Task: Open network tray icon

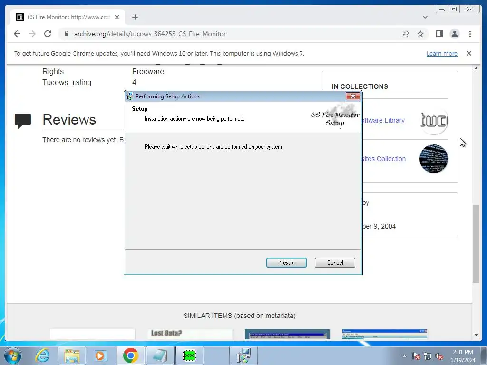Action: 428,356
